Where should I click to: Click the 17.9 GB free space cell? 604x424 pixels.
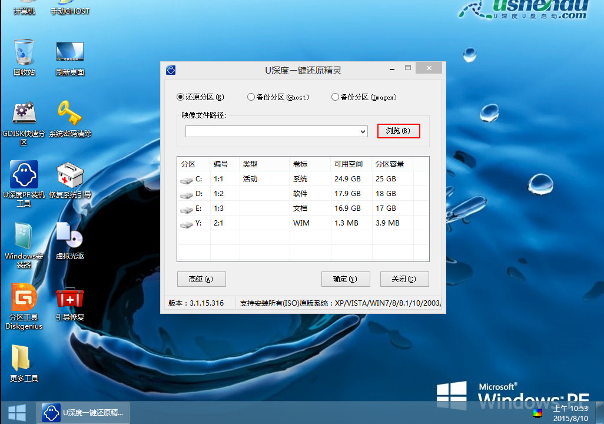tap(347, 194)
